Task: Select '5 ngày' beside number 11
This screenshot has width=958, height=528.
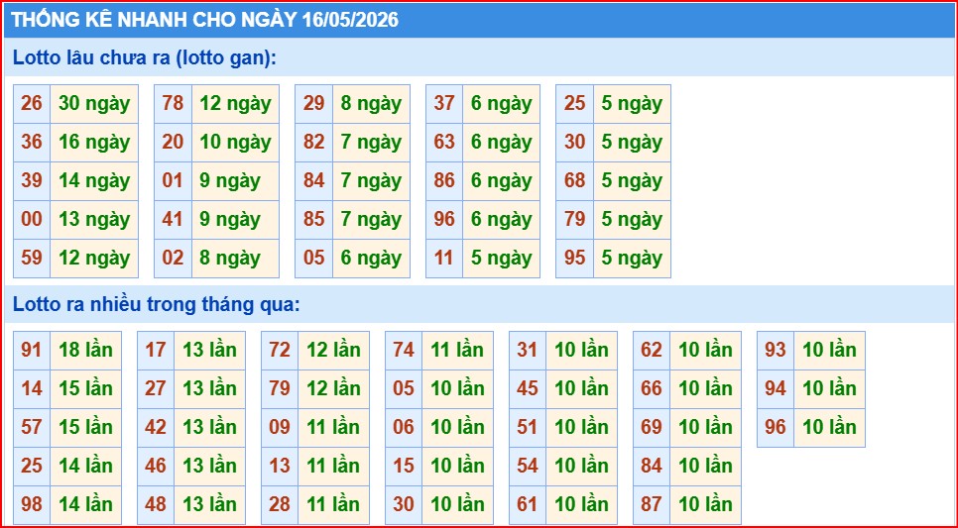Action: [x=501, y=258]
